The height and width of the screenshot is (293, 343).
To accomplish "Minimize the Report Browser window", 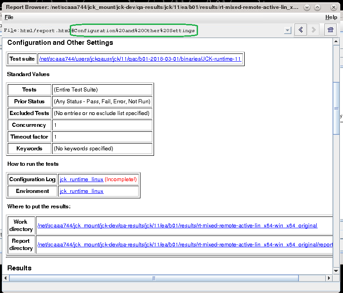I will point(308,8).
